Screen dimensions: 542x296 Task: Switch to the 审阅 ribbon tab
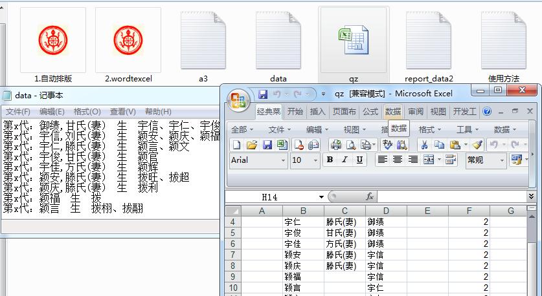pyautogui.click(x=416, y=111)
